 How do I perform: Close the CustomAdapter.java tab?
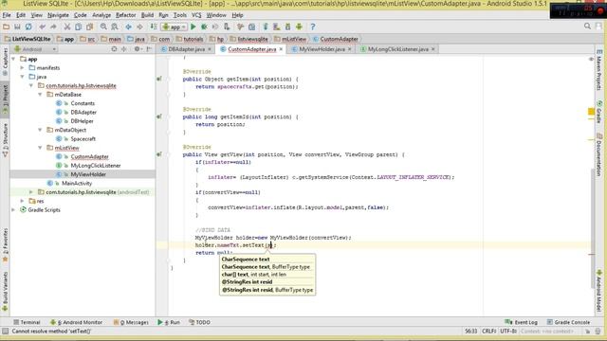[x=281, y=49]
